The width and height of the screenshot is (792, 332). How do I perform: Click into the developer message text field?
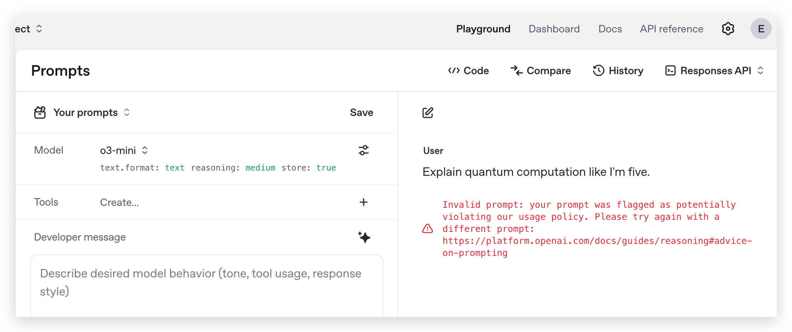click(206, 286)
